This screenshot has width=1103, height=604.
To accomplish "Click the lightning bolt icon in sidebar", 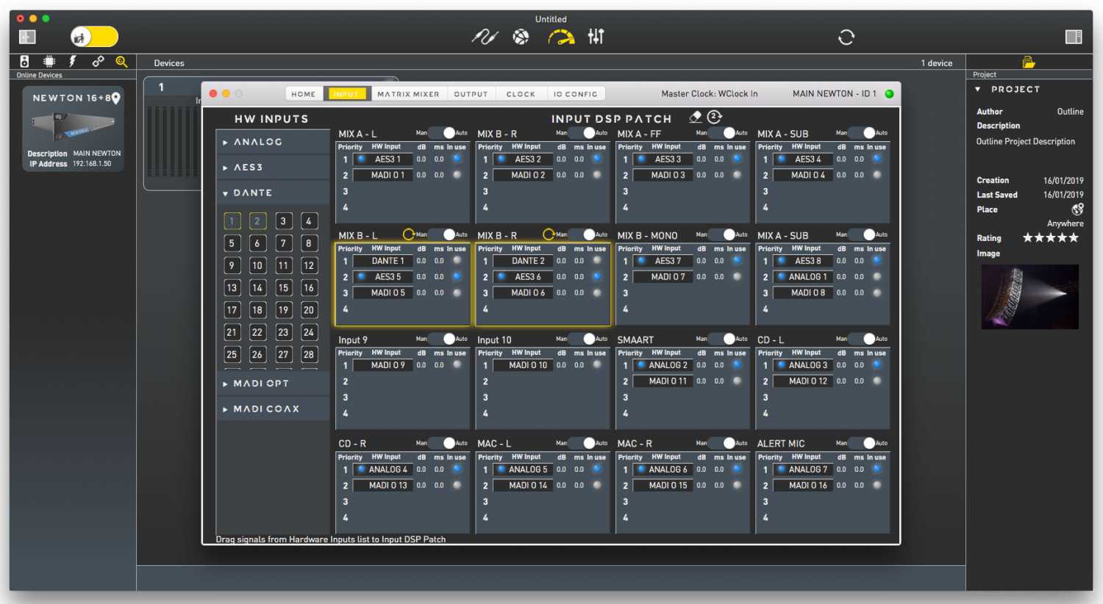I will [73, 62].
